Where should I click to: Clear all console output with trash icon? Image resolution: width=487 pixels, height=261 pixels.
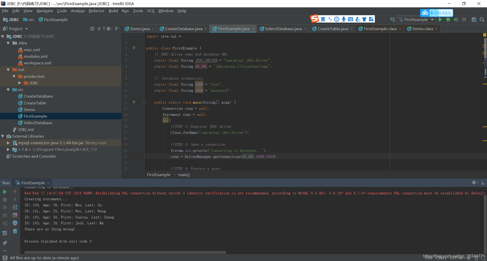tap(15, 231)
